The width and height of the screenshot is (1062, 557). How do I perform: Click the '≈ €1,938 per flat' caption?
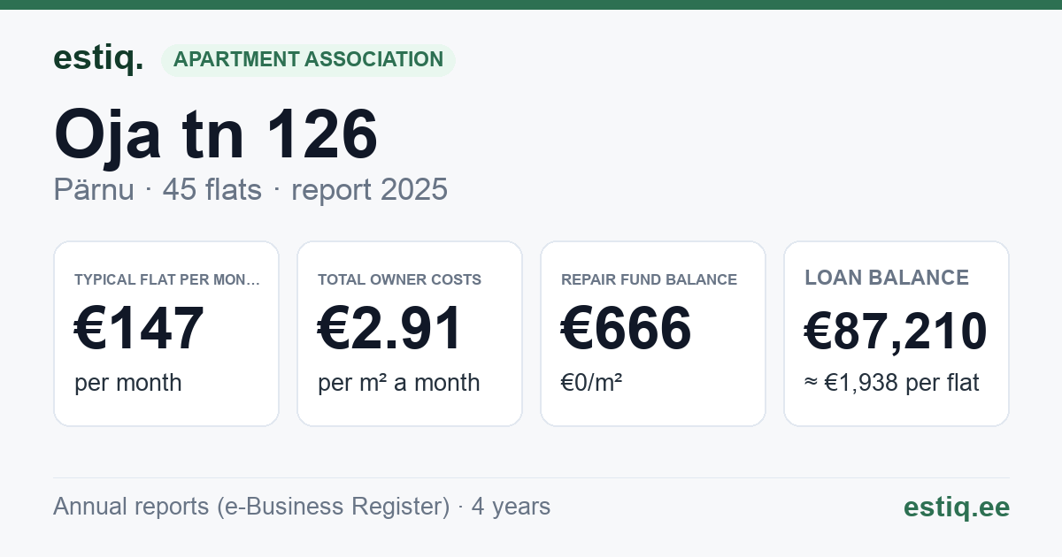point(892,383)
